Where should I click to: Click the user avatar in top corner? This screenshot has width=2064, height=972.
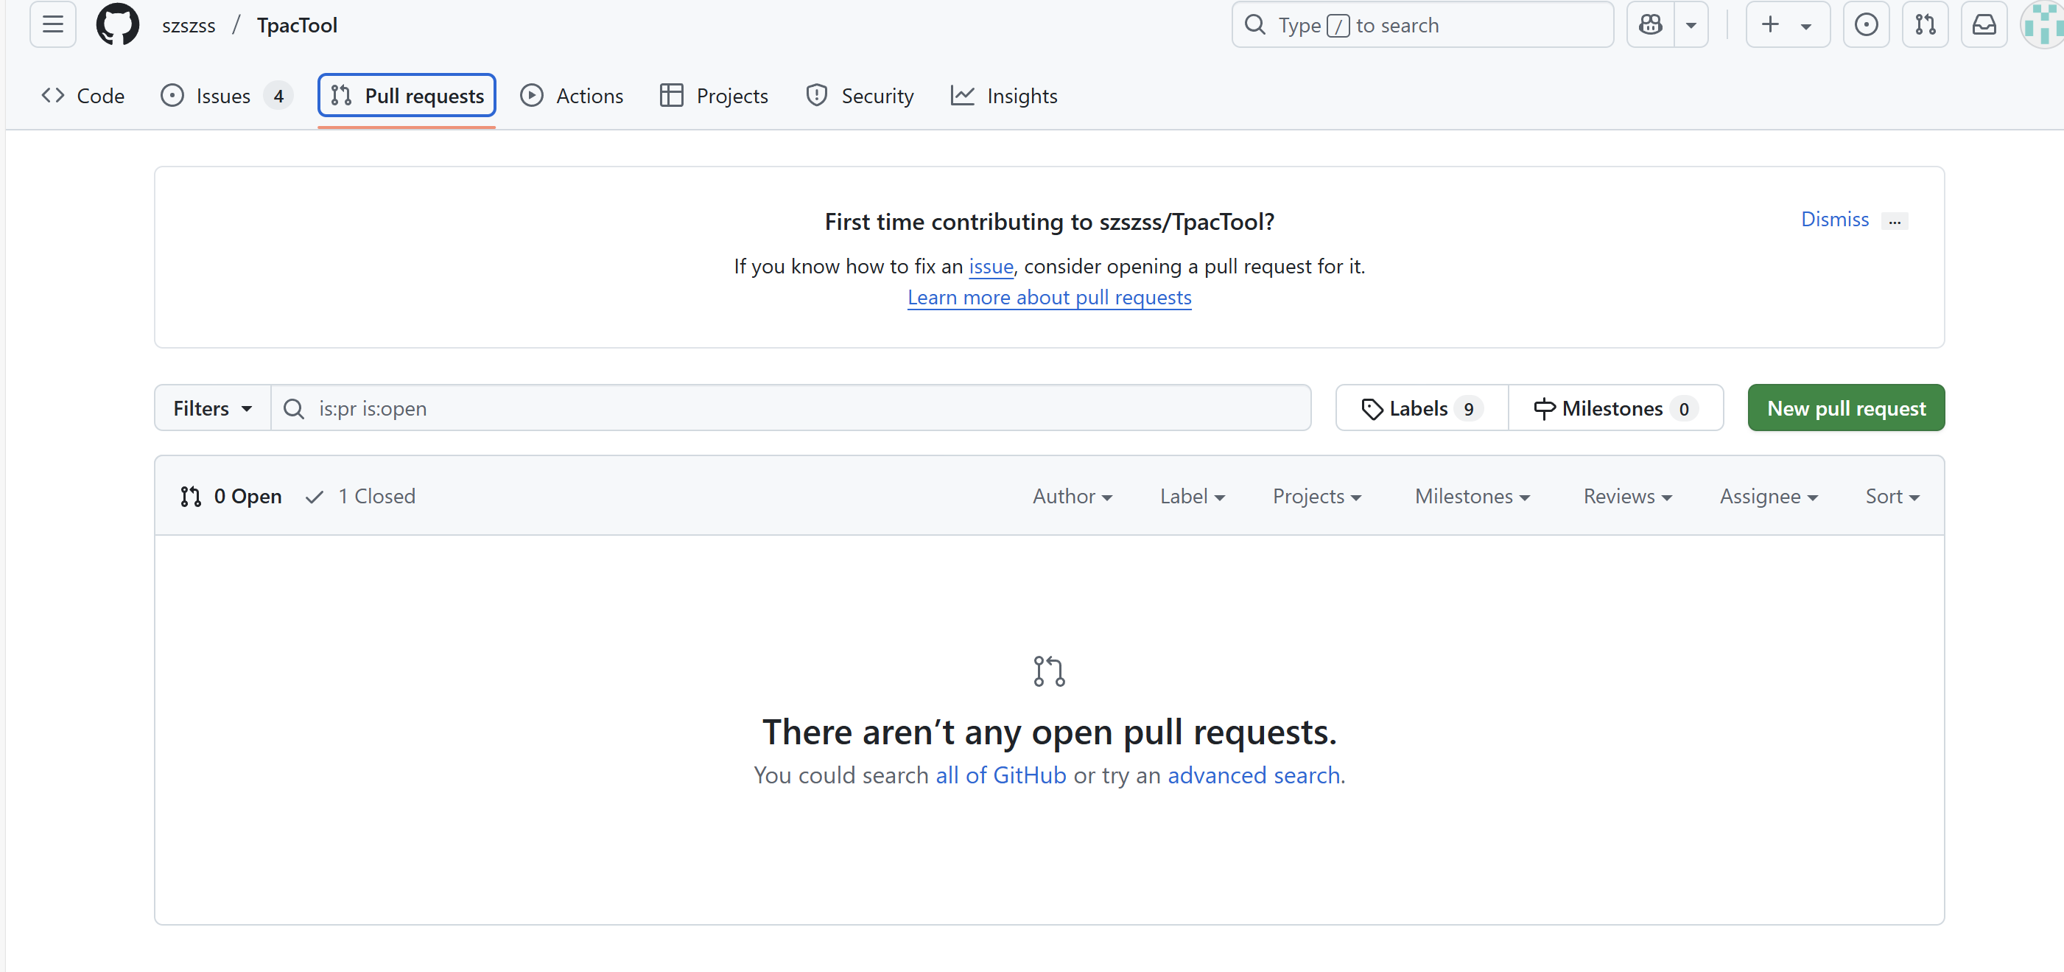(x=2043, y=25)
